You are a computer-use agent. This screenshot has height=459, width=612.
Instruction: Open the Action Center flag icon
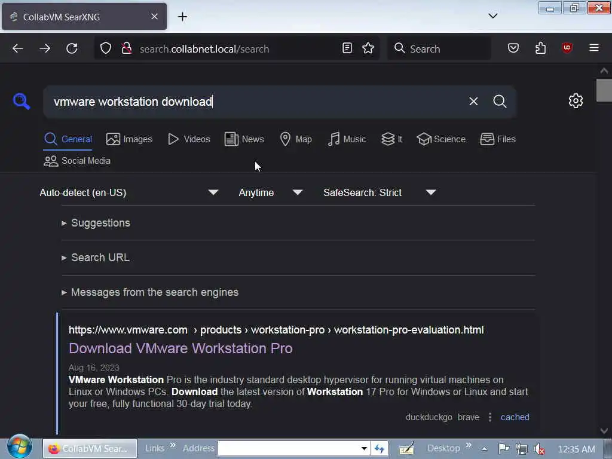click(x=504, y=449)
